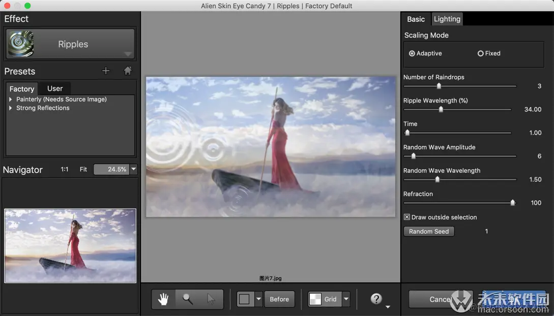
Task: Click the Refraction value 100
Action: [536, 203]
